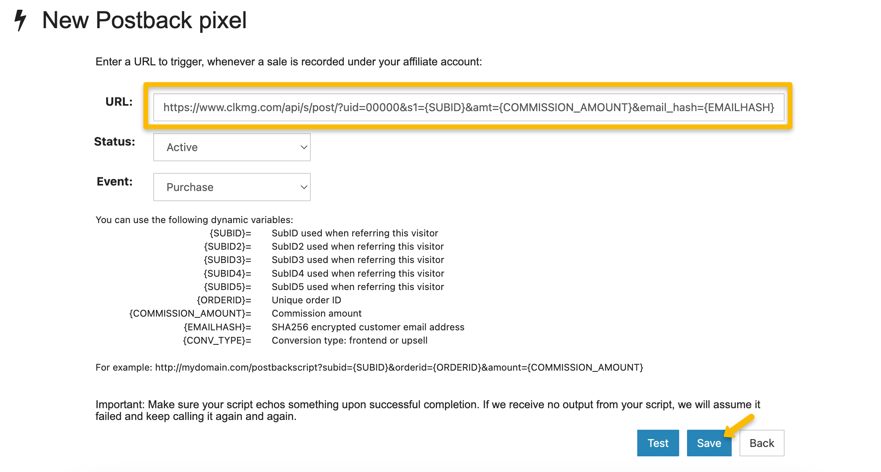Click the URL: field label

[119, 102]
